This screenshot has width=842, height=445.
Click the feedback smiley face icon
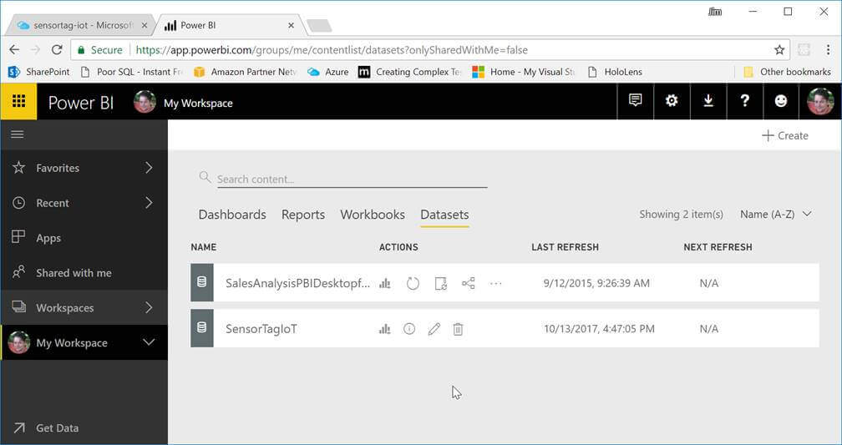point(781,100)
